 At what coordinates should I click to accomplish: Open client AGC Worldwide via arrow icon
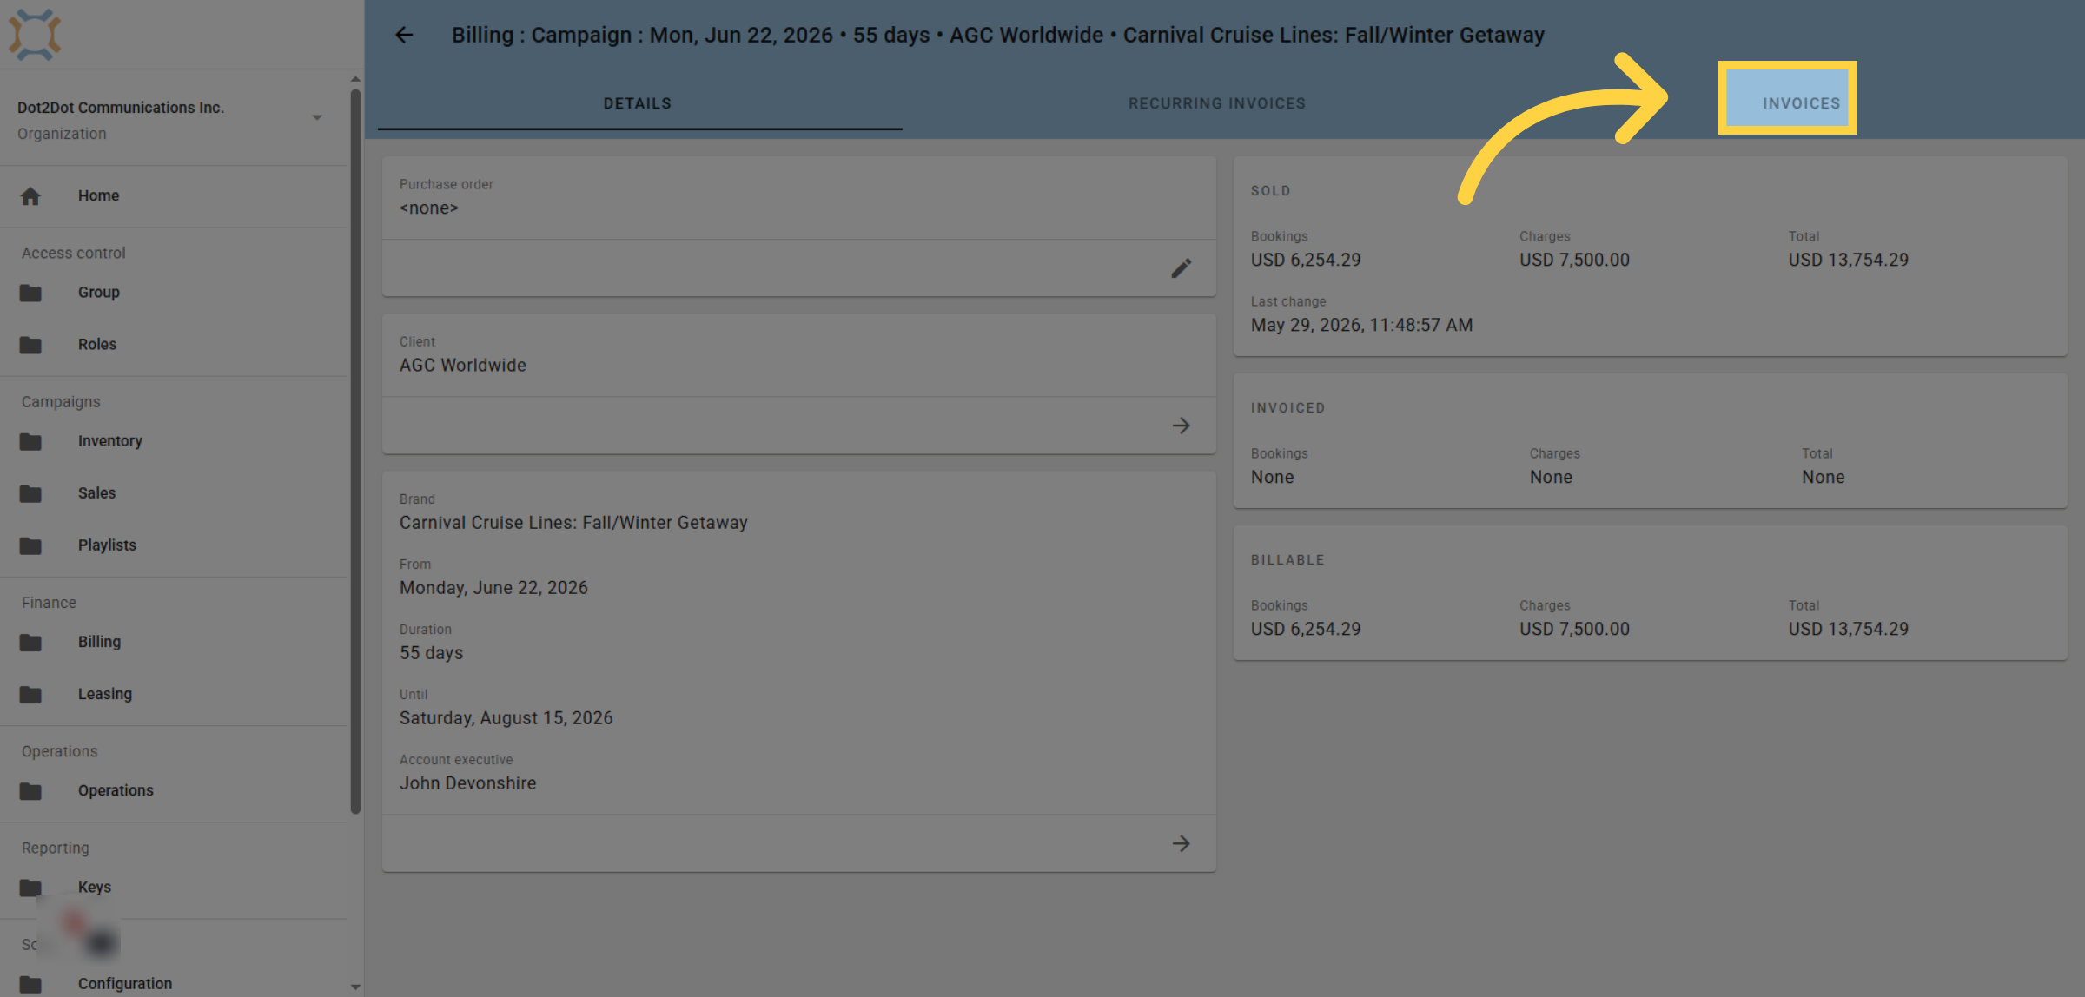pos(1181,426)
